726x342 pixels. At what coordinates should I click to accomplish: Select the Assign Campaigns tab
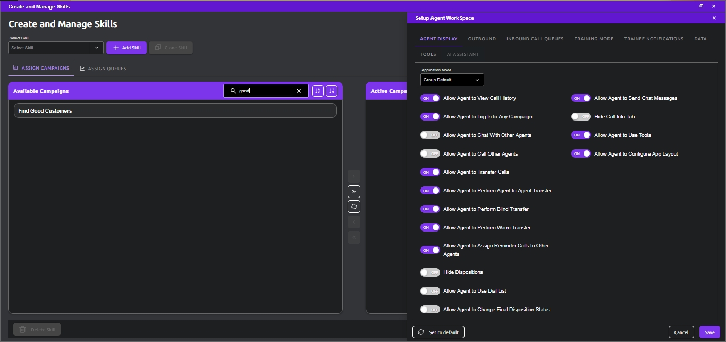[41, 68]
